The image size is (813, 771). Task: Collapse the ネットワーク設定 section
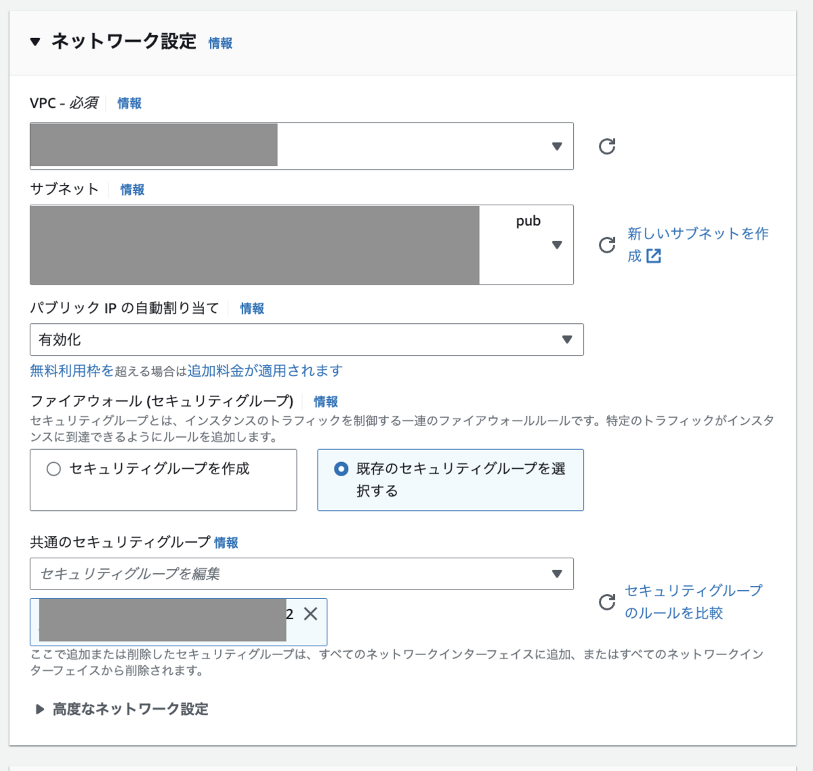(x=35, y=42)
